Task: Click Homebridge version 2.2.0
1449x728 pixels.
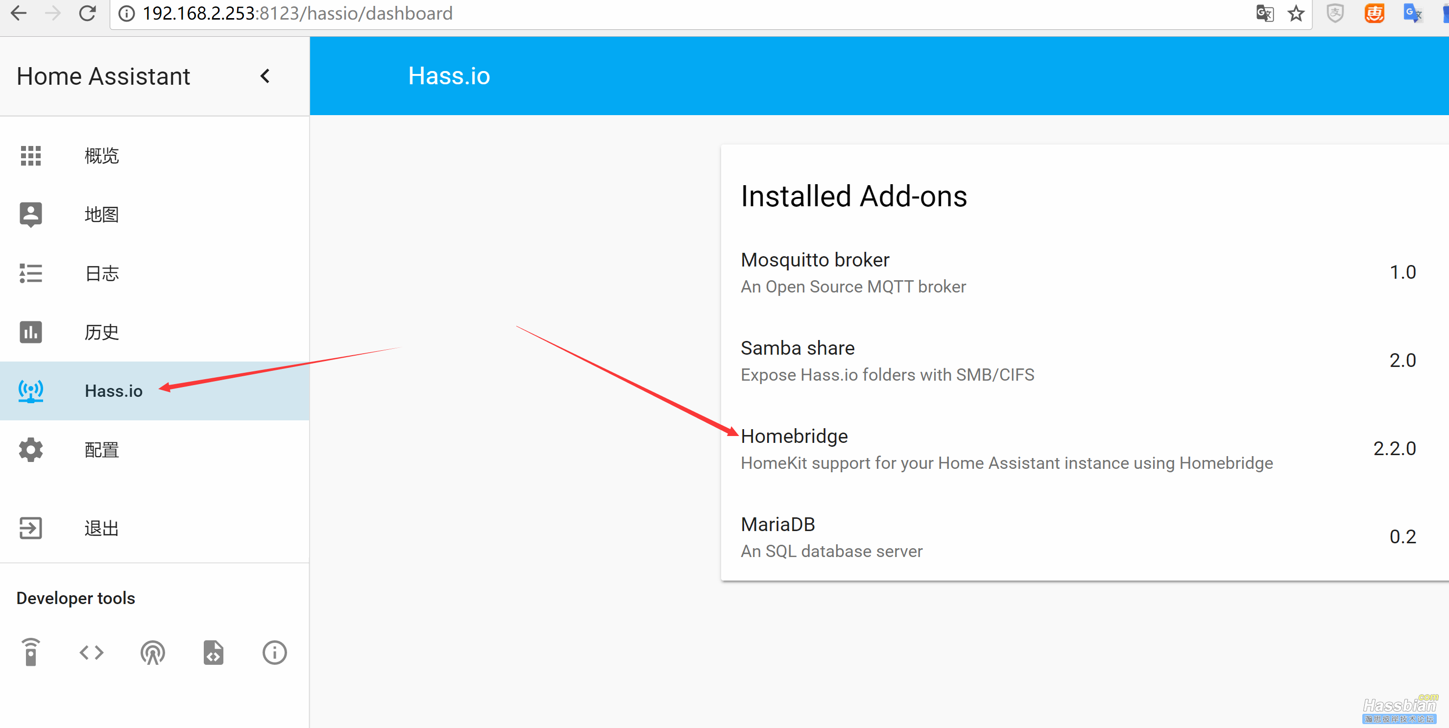Action: [x=1395, y=448]
